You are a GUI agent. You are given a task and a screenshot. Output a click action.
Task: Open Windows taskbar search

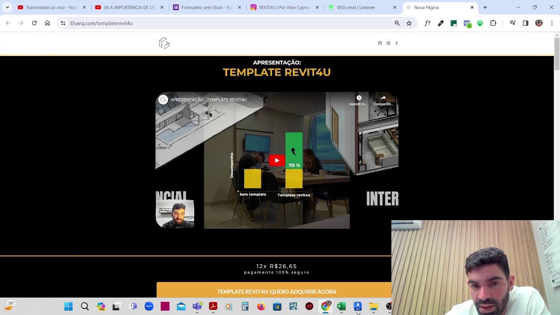coord(85,307)
